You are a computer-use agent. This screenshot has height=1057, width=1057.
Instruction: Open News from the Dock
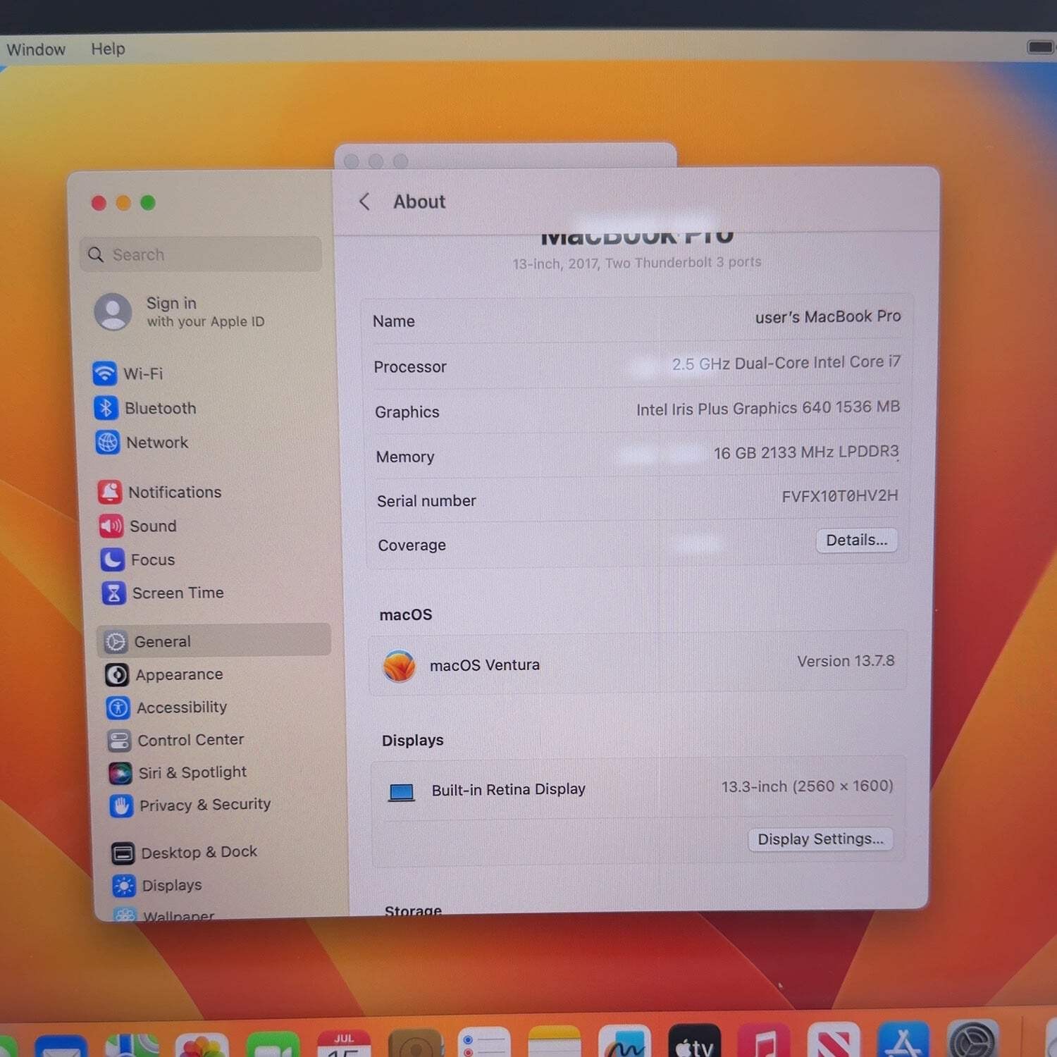tap(834, 1039)
